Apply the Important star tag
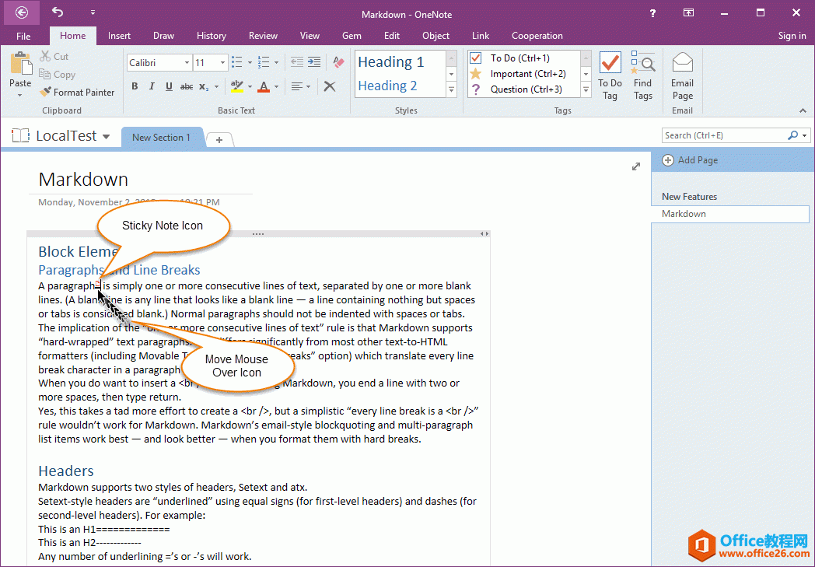Viewport: 815px width, 567px height. [x=523, y=74]
